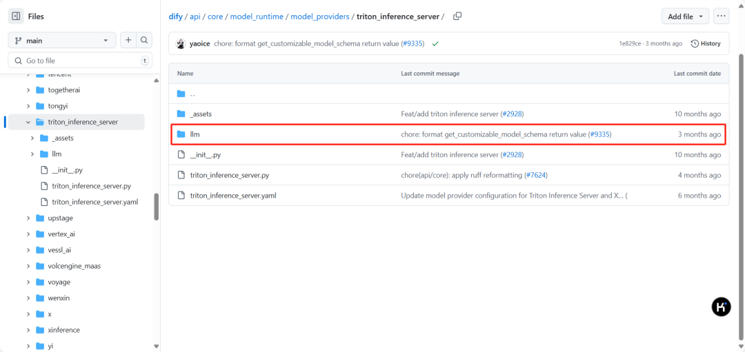Click the yi folder icon in tree
Image resolution: width=745 pixels, height=352 pixels.
click(40, 346)
